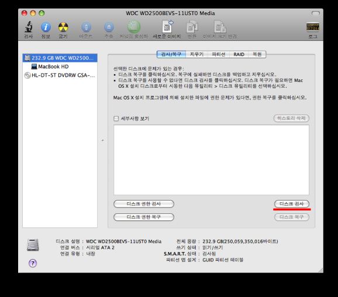Click the 디스크 복구 button
Viewport: 338px width, 297px height.
coord(292,217)
